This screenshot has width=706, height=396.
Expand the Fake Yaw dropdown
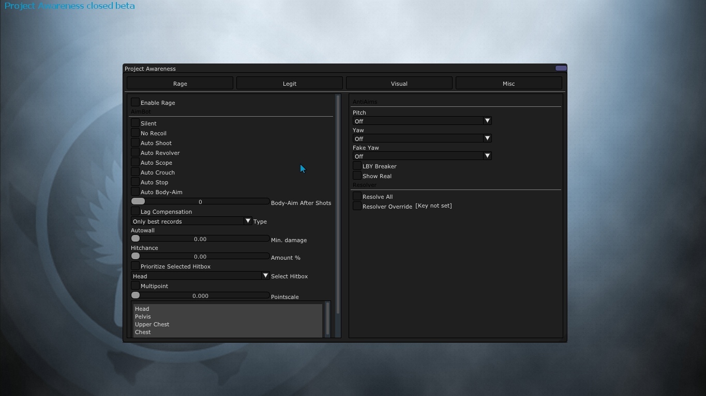point(422,156)
